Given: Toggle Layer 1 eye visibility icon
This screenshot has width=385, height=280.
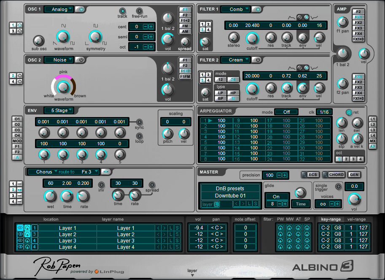Looking at the screenshot, I should [x=20, y=227].
